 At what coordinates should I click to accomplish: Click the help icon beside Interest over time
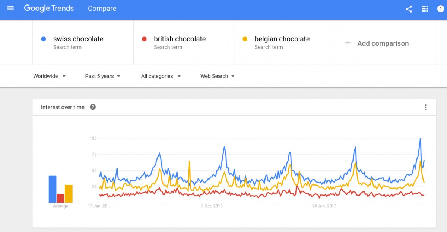coord(93,107)
